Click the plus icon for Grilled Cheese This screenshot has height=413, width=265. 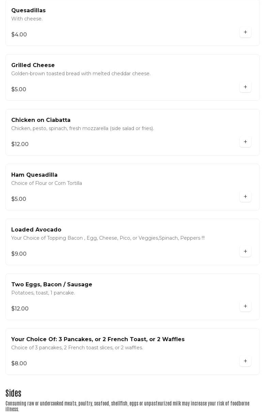tap(245, 87)
